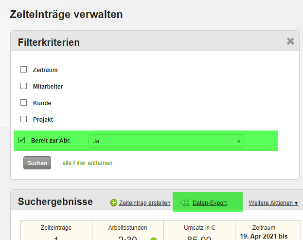Check the Kunde filter checkbox
Image resolution: width=303 pixels, height=240 pixels.
(23, 103)
